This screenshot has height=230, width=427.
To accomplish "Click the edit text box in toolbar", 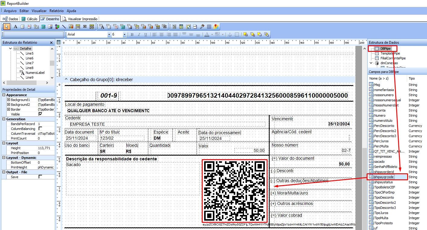I will [33, 34].
